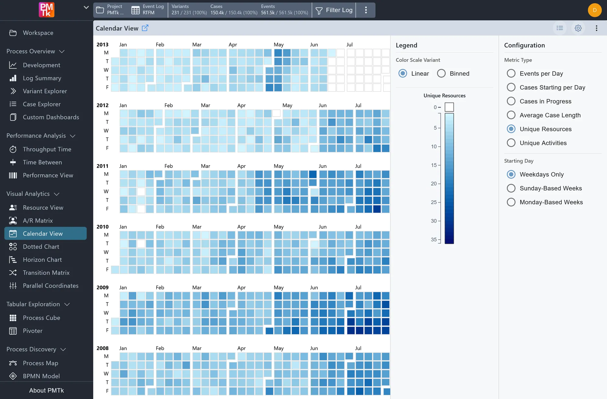This screenshot has width=607, height=399.
Task: Open the Variant Explorer
Action: pos(46,91)
